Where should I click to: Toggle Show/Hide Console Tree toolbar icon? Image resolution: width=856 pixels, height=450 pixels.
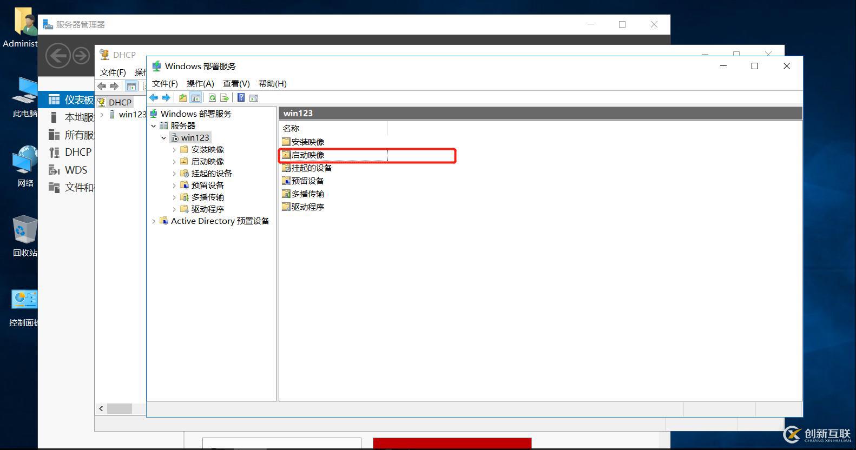point(196,98)
